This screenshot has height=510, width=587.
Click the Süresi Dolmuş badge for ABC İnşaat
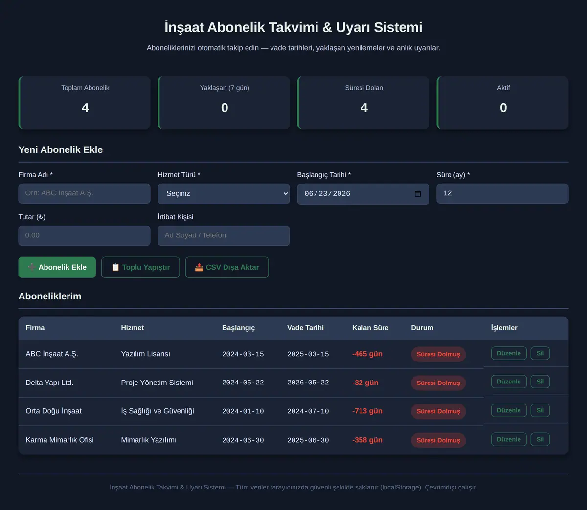coord(438,354)
